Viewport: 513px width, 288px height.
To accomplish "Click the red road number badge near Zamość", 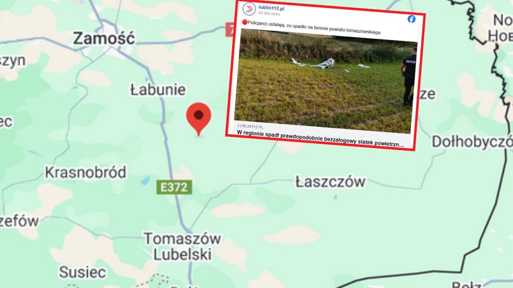I will pyautogui.click(x=230, y=30).
